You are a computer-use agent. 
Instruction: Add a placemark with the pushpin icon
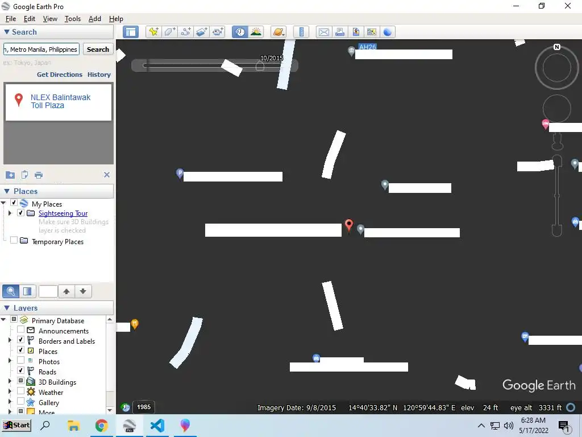pos(153,32)
